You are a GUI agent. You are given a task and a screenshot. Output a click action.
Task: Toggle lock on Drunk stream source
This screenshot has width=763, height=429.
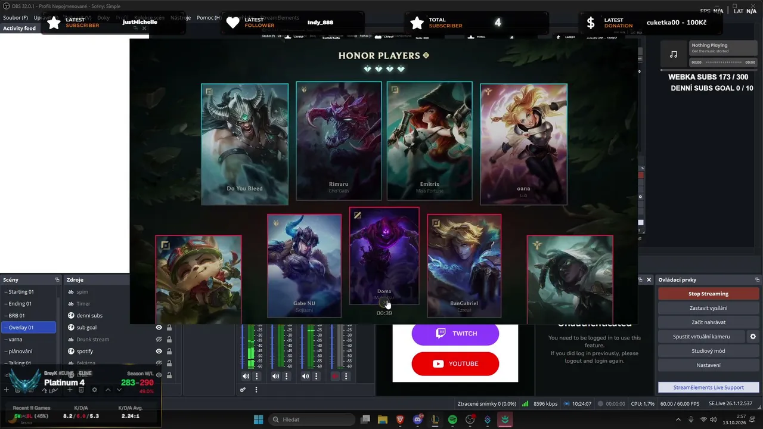pos(169,339)
